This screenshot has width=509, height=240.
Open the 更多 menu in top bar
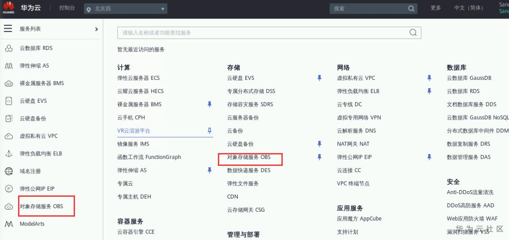pos(436,8)
